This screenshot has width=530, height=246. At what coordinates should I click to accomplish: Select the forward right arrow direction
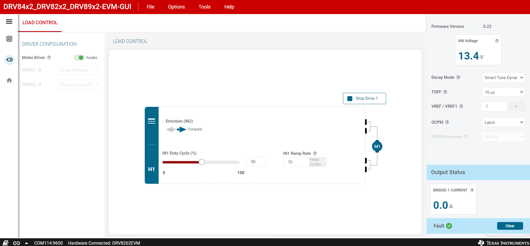point(182,129)
